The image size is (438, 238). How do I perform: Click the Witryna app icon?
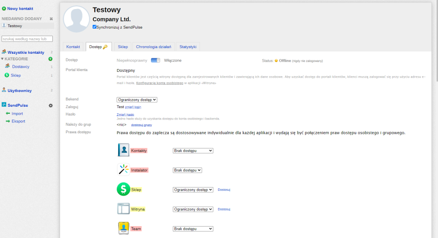(x=123, y=209)
